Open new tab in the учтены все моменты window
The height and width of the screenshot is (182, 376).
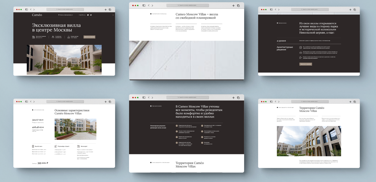tap(233, 98)
